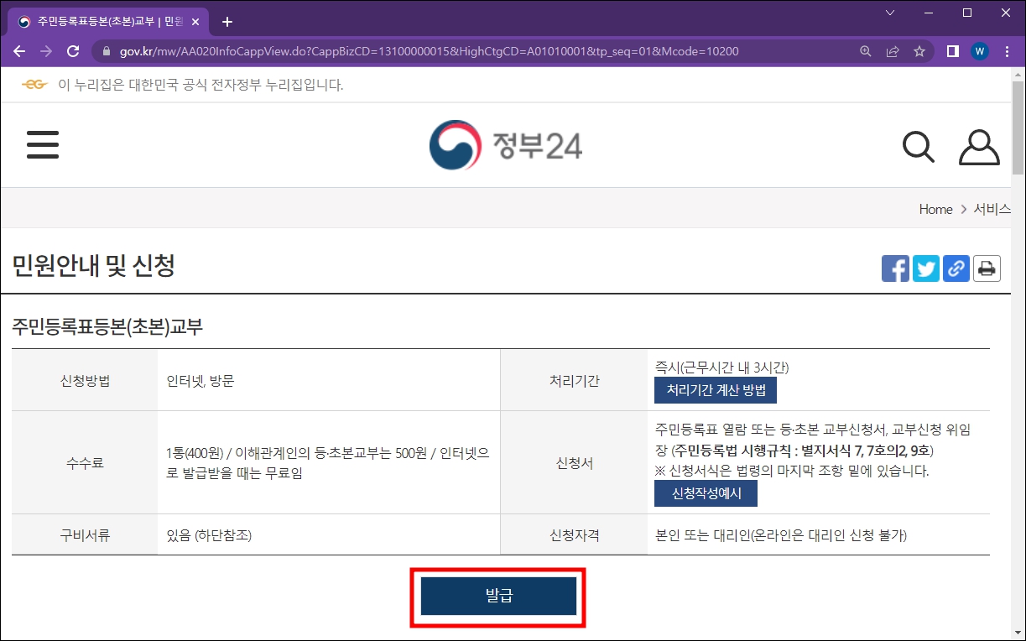Click the Home breadcrumb link
The height and width of the screenshot is (641, 1026).
935,209
